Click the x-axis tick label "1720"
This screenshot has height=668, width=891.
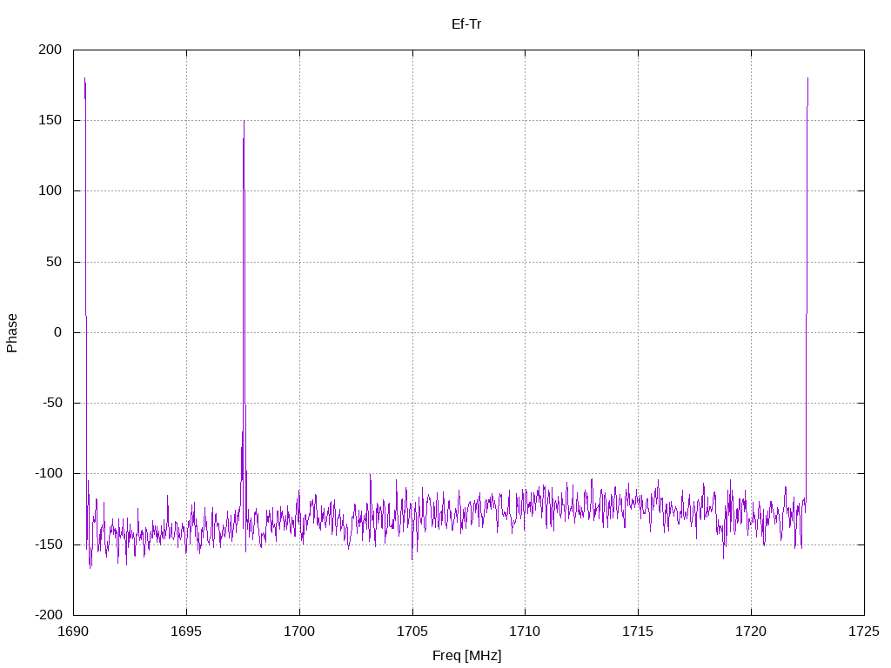point(751,631)
